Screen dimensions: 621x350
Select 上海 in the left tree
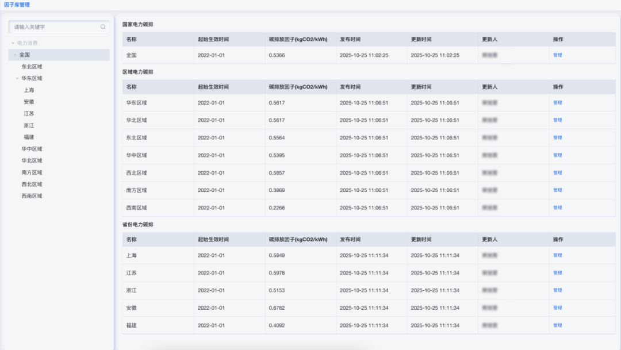click(29, 90)
